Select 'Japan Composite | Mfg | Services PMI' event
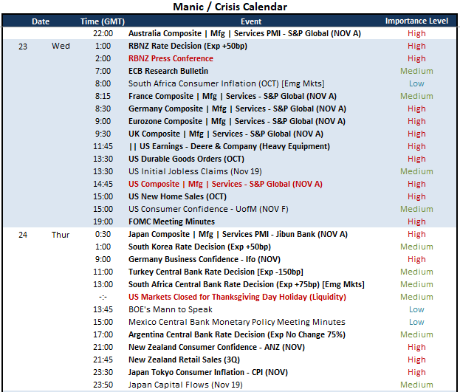The width and height of the screenshot is (460, 392). point(238,234)
